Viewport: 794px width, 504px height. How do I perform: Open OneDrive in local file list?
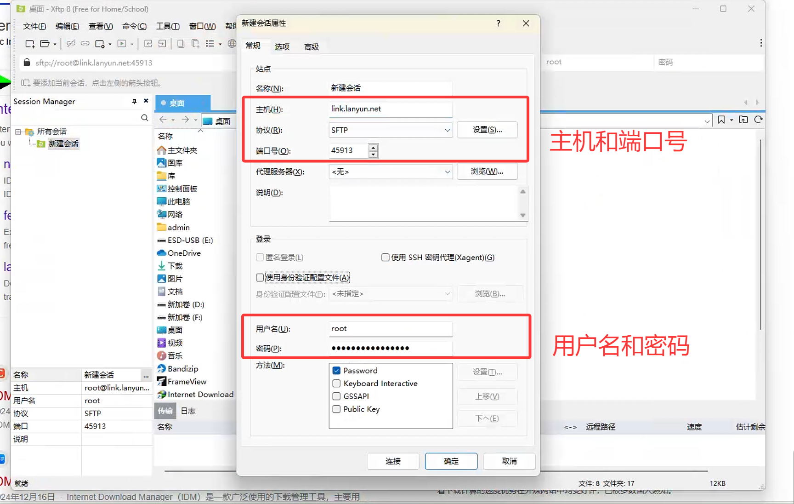pyautogui.click(x=184, y=253)
